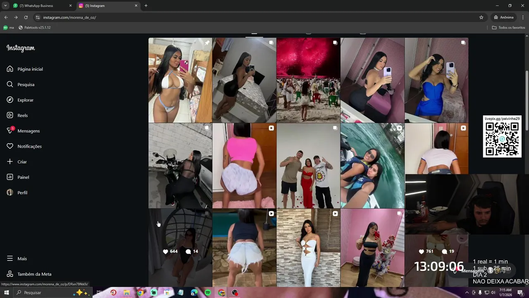Viewport: 529px width, 298px height.
Task: Open Reels from the sidebar
Action: coord(17,115)
